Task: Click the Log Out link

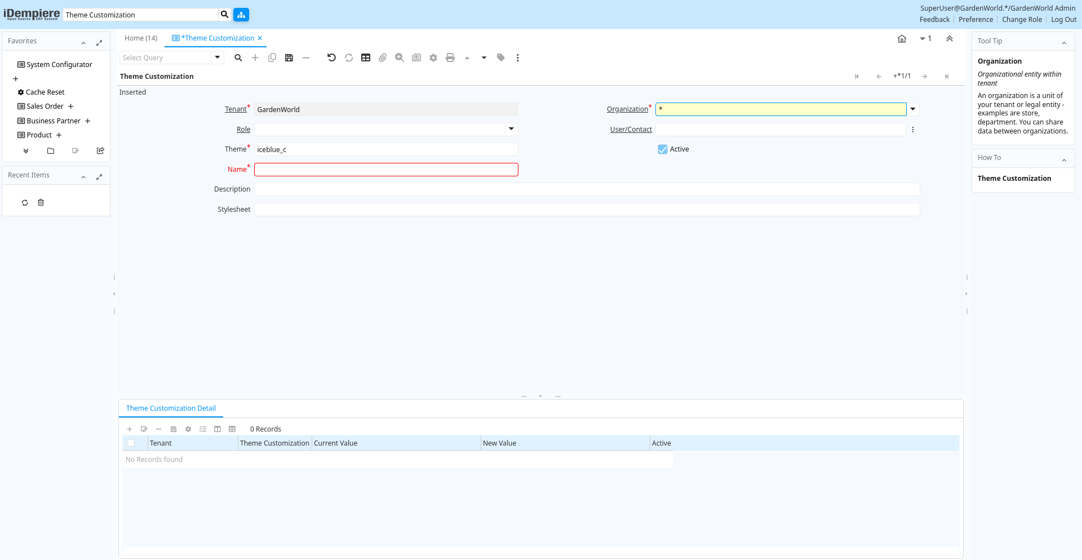Action: click(x=1063, y=20)
